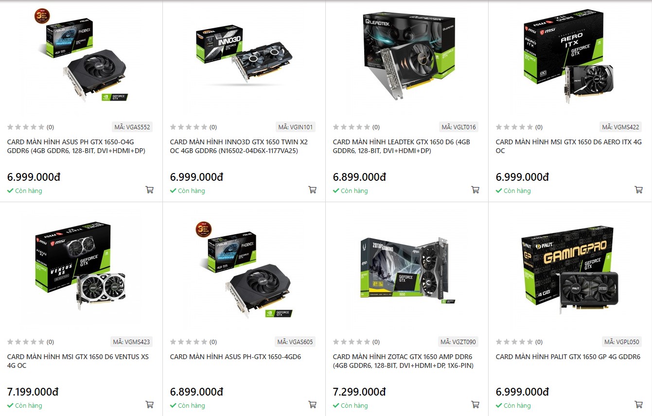Open the Zotac Gaming GTX 1650 product image
This screenshot has height=416, width=652.
click(407, 270)
